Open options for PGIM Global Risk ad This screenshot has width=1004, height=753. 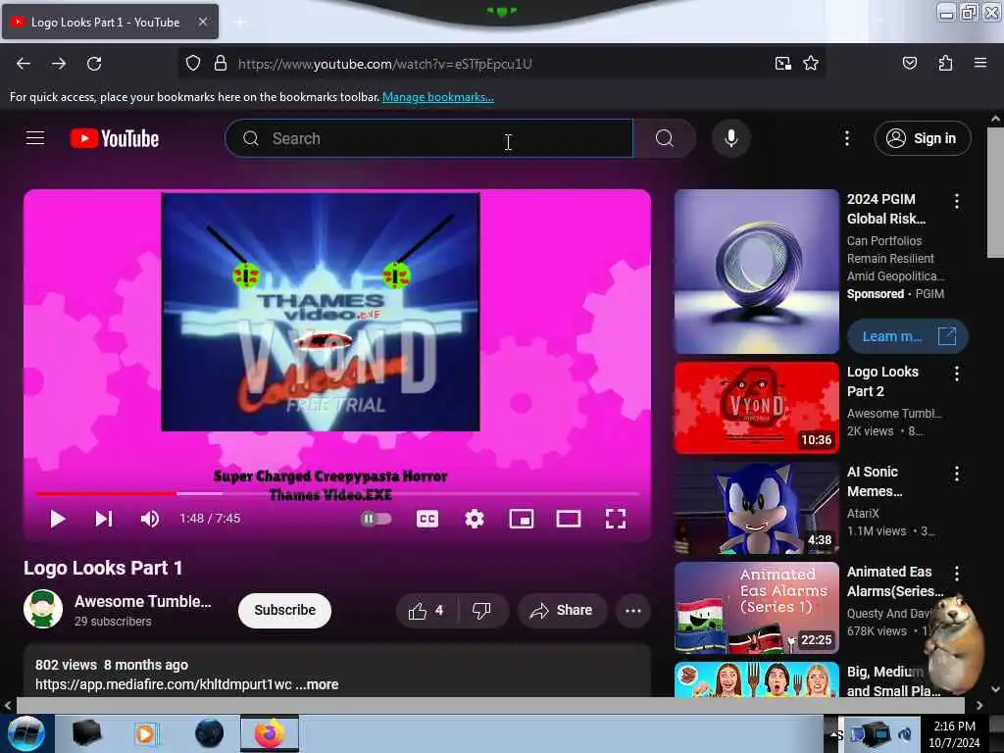(x=957, y=201)
